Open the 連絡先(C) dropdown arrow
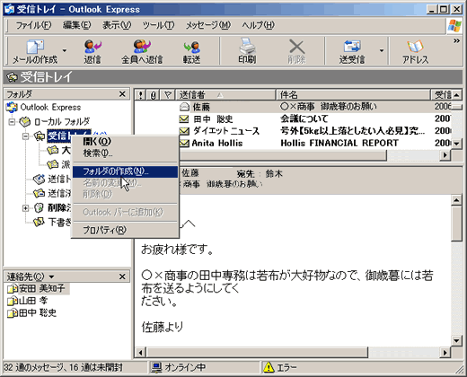This screenshot has height=377, width=467. tap(51, 276)
